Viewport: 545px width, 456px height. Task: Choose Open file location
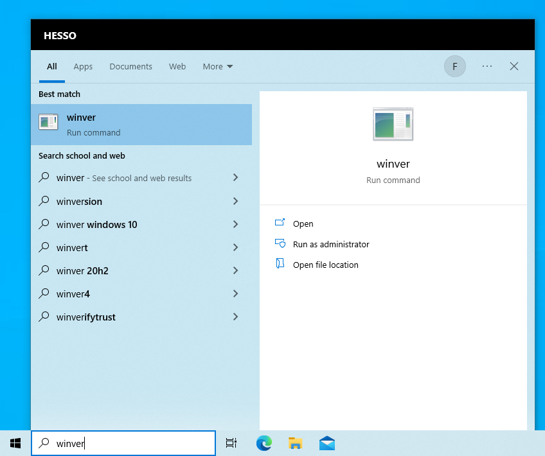pos(325,265)
